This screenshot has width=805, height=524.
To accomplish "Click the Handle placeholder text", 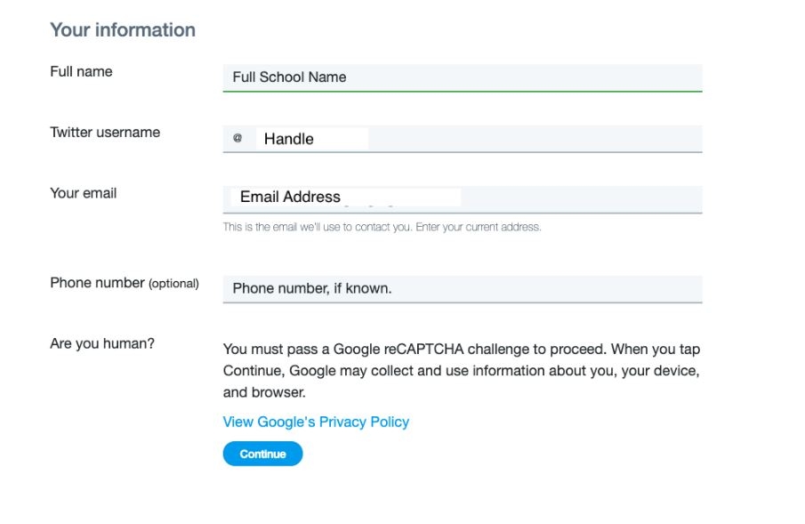I will coord(288,139).
